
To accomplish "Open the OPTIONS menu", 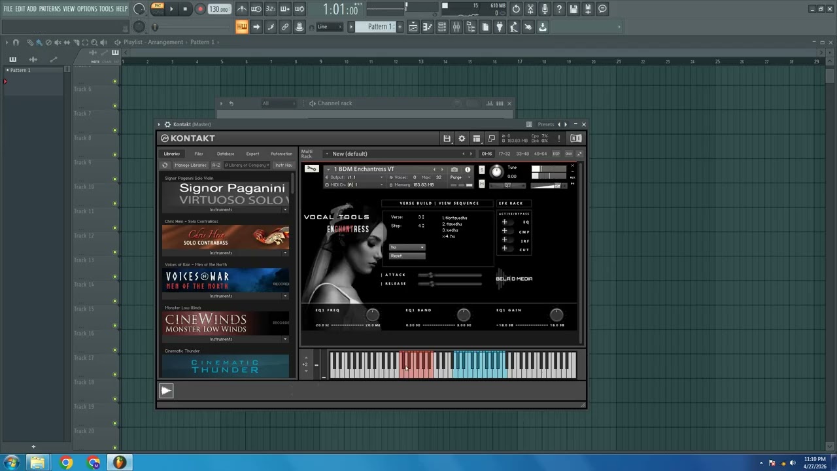I will 87,9.
